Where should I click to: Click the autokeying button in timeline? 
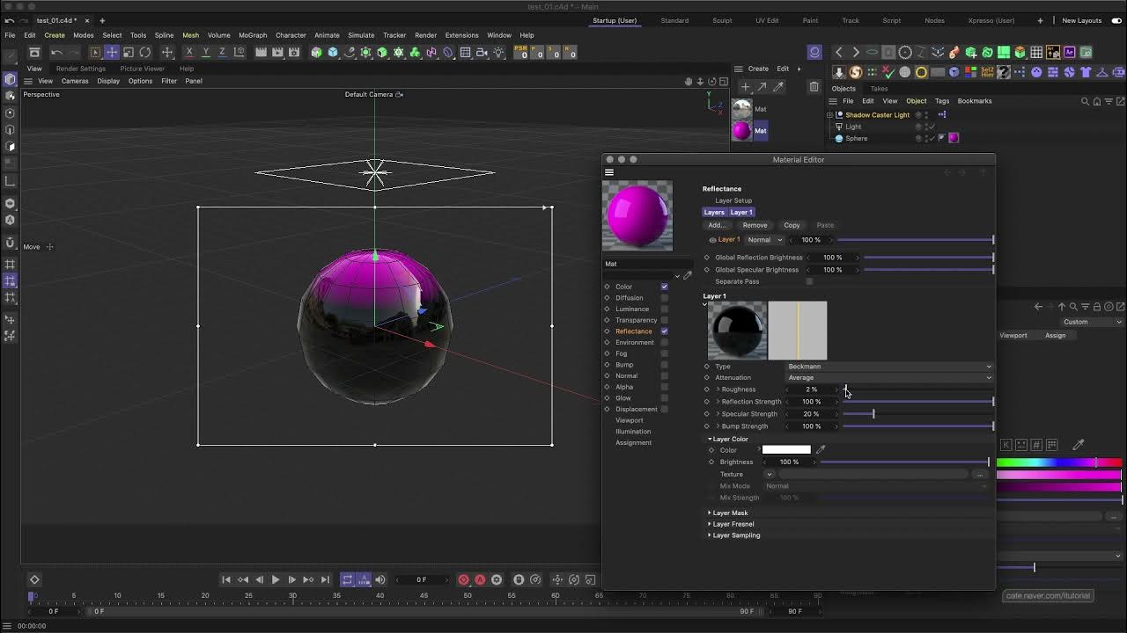pyautogui.click(x=480, y=579)
